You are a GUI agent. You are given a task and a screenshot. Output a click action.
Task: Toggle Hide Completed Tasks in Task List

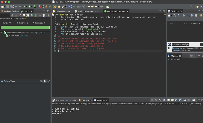189,15
